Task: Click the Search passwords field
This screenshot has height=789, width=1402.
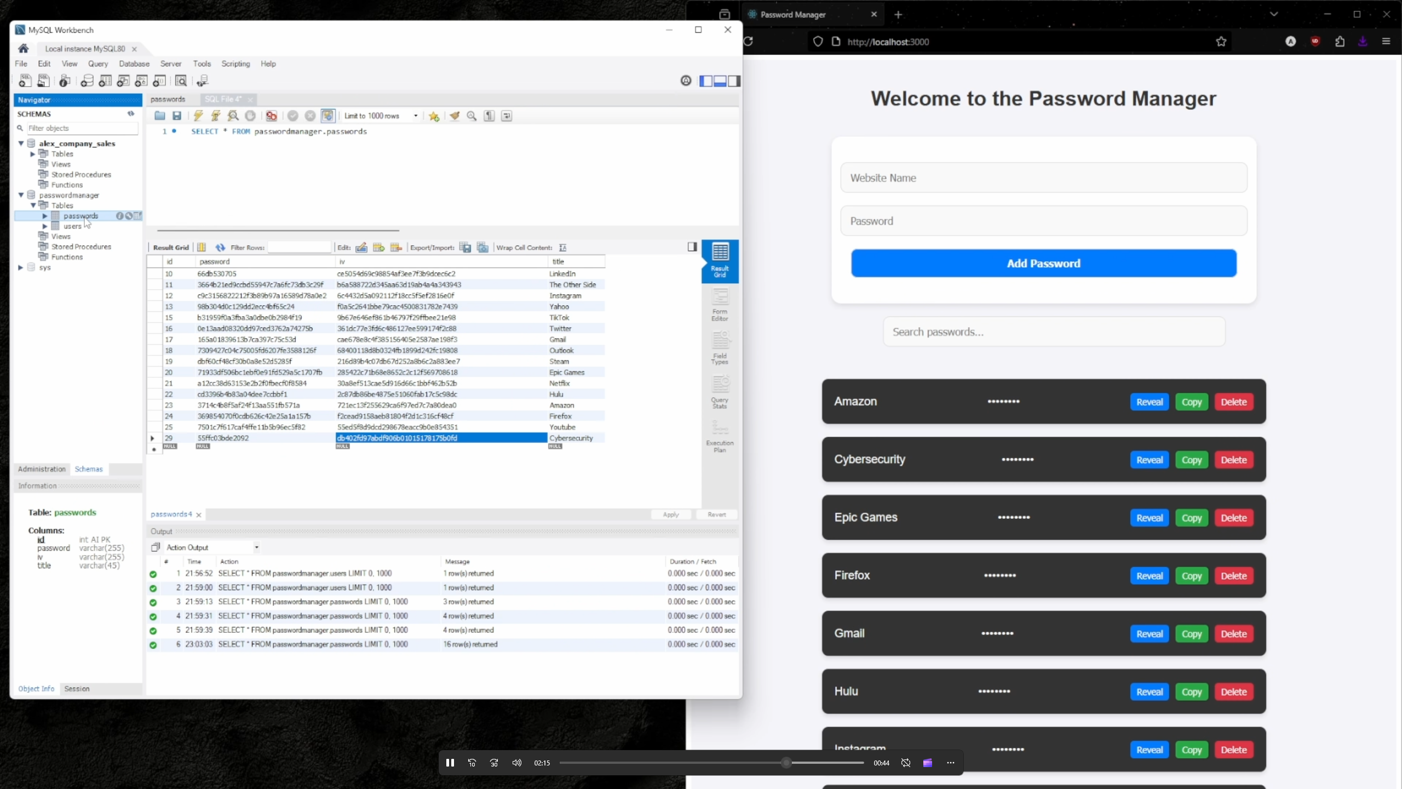Action: (1054, 331)
